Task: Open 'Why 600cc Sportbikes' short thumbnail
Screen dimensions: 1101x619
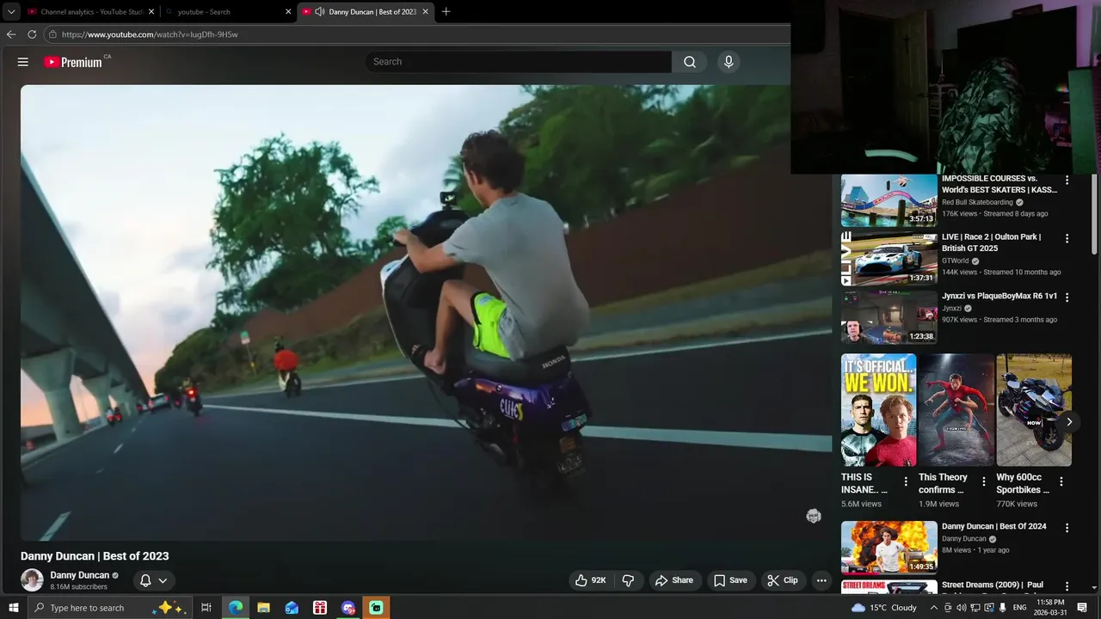Action: (x=1034, y=410)
